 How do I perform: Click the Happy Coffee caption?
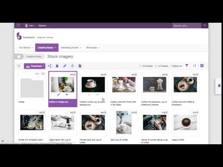[178, 140]
